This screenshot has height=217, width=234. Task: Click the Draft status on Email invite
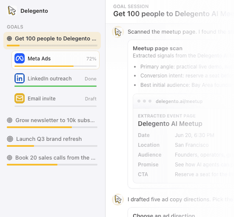91,99
